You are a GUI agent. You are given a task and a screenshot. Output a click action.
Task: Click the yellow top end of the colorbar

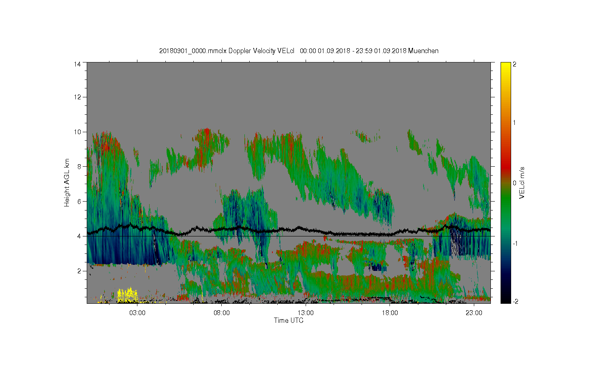coord(505,67)
